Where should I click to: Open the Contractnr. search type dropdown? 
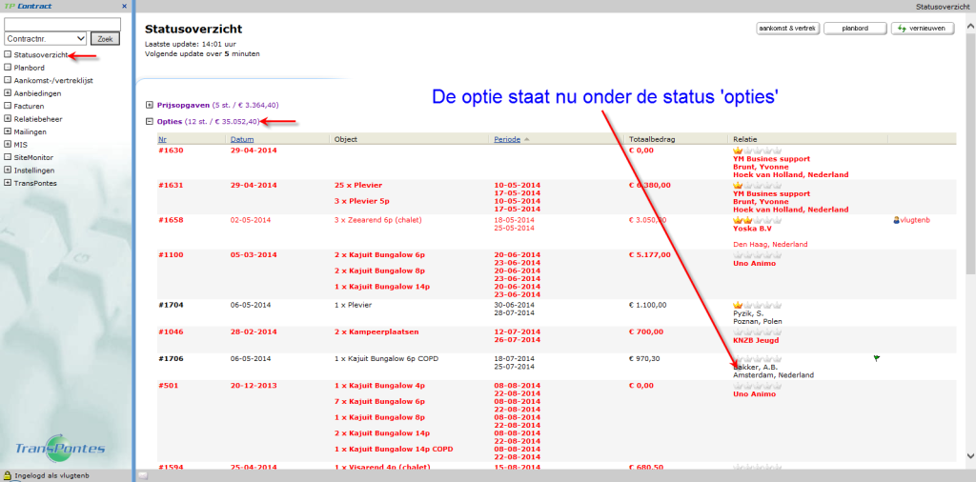46,39
